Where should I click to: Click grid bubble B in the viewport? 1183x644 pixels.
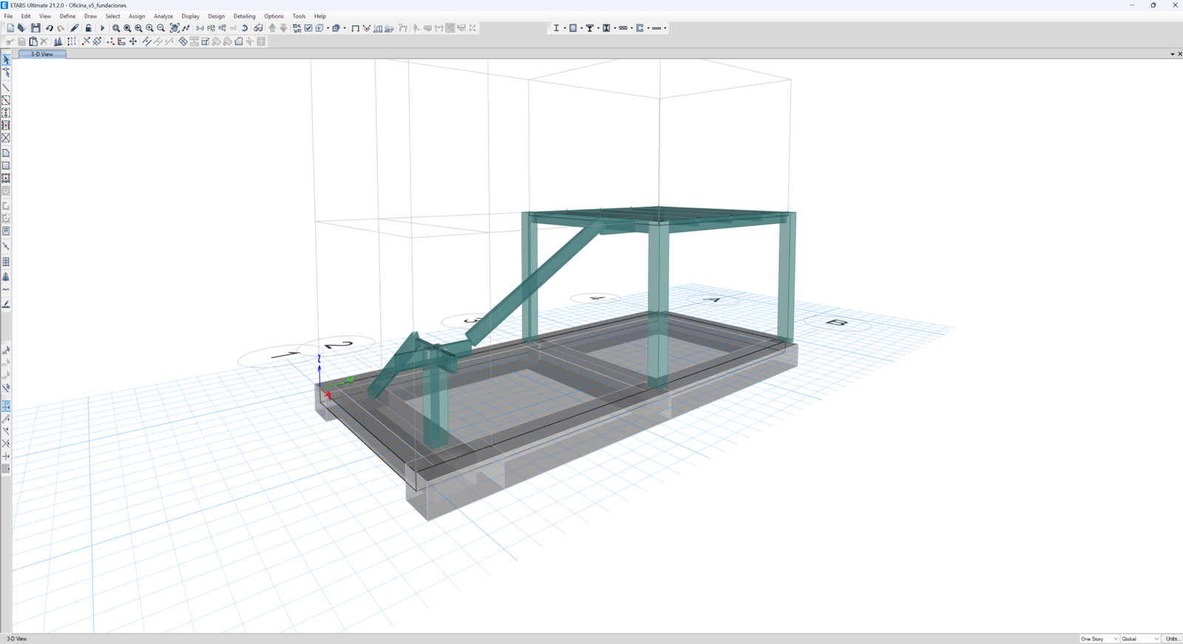(837, 323)
